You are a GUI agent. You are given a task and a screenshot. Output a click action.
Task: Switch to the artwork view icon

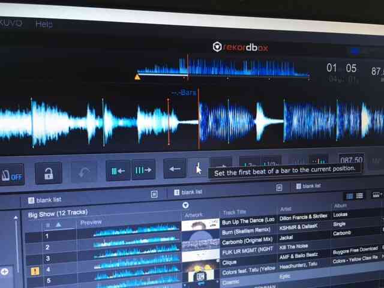pos(350,196)
